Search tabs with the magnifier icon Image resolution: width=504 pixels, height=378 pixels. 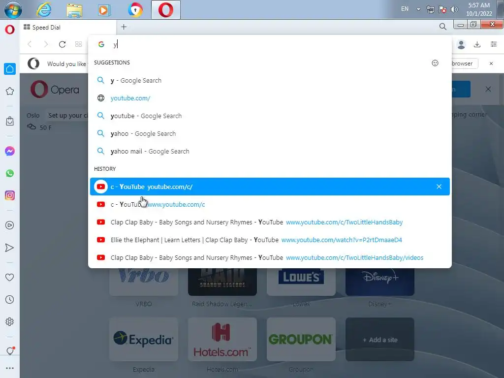(442, 27)
